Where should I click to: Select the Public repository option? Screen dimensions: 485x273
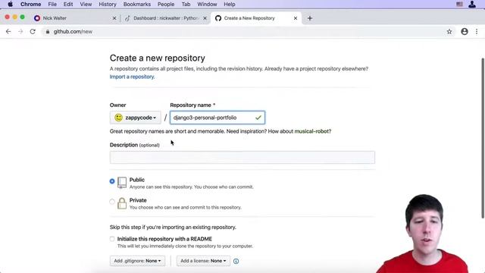click(x=112, y=181)
